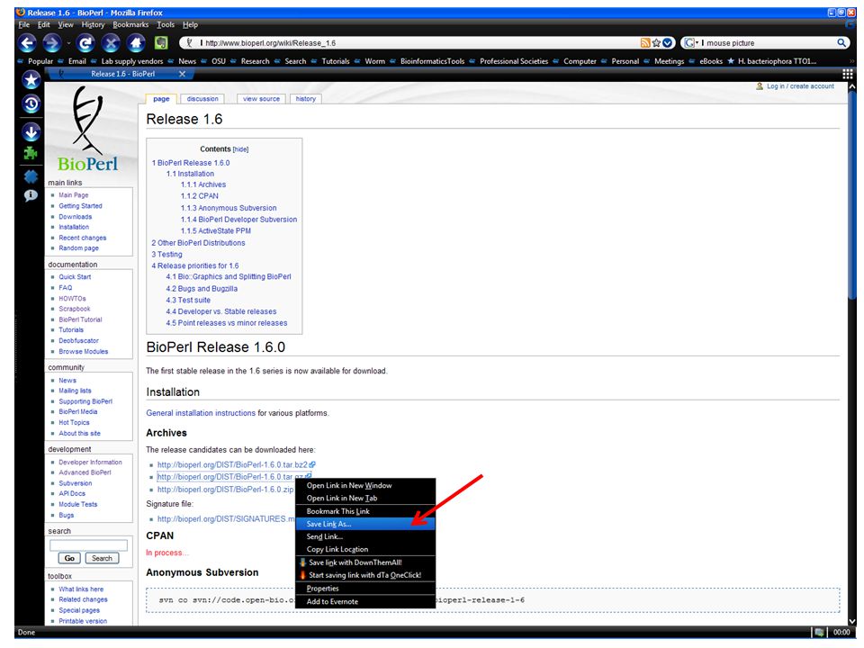Choose Save Link As... from context menu
Viewport: 864px width, 648px height.
point(365,524)
